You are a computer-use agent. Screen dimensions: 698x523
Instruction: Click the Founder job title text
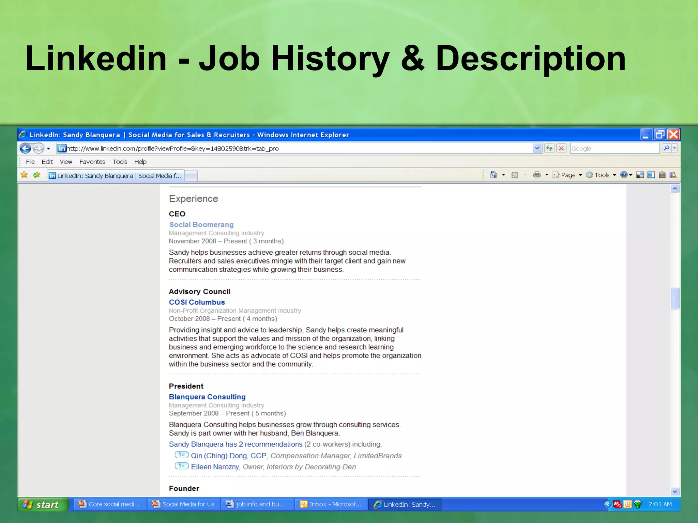click(x=184, y=489)
